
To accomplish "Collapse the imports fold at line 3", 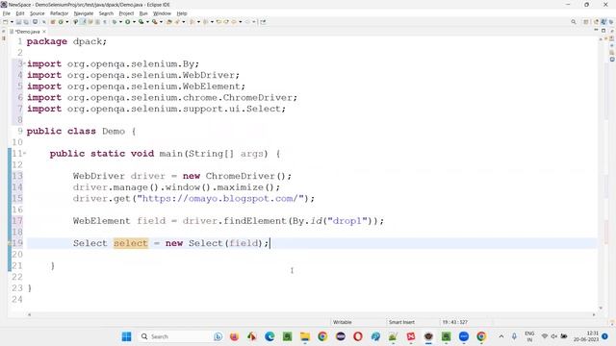I will (24, 63).
